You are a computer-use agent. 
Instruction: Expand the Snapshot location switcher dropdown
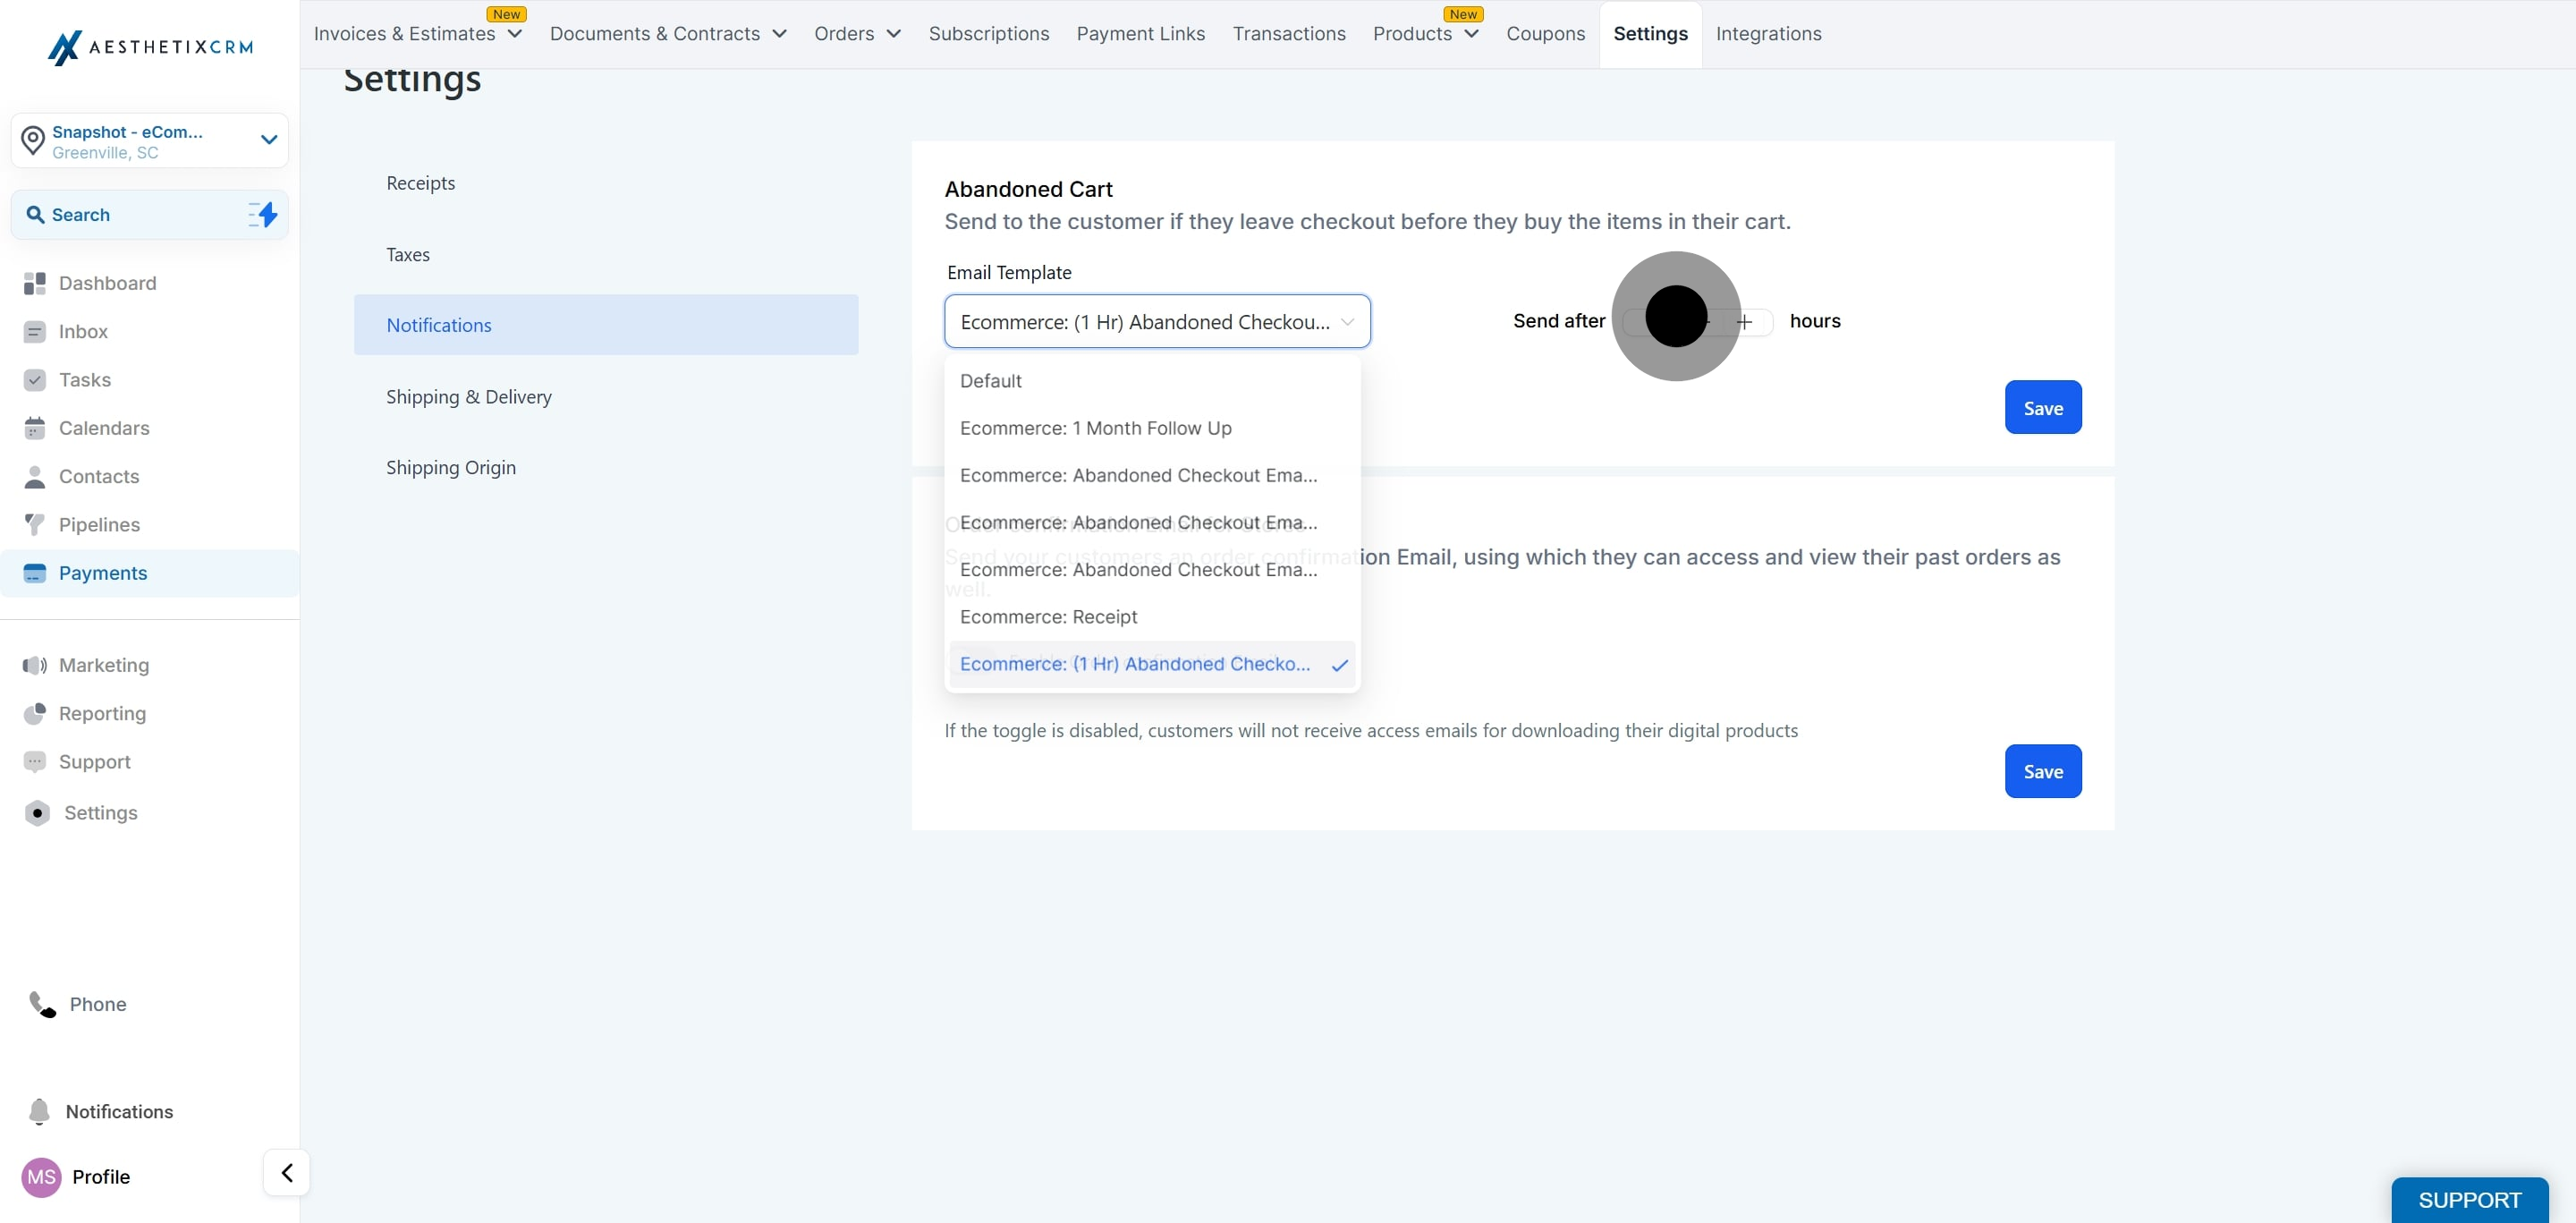(x=268, y=140)
